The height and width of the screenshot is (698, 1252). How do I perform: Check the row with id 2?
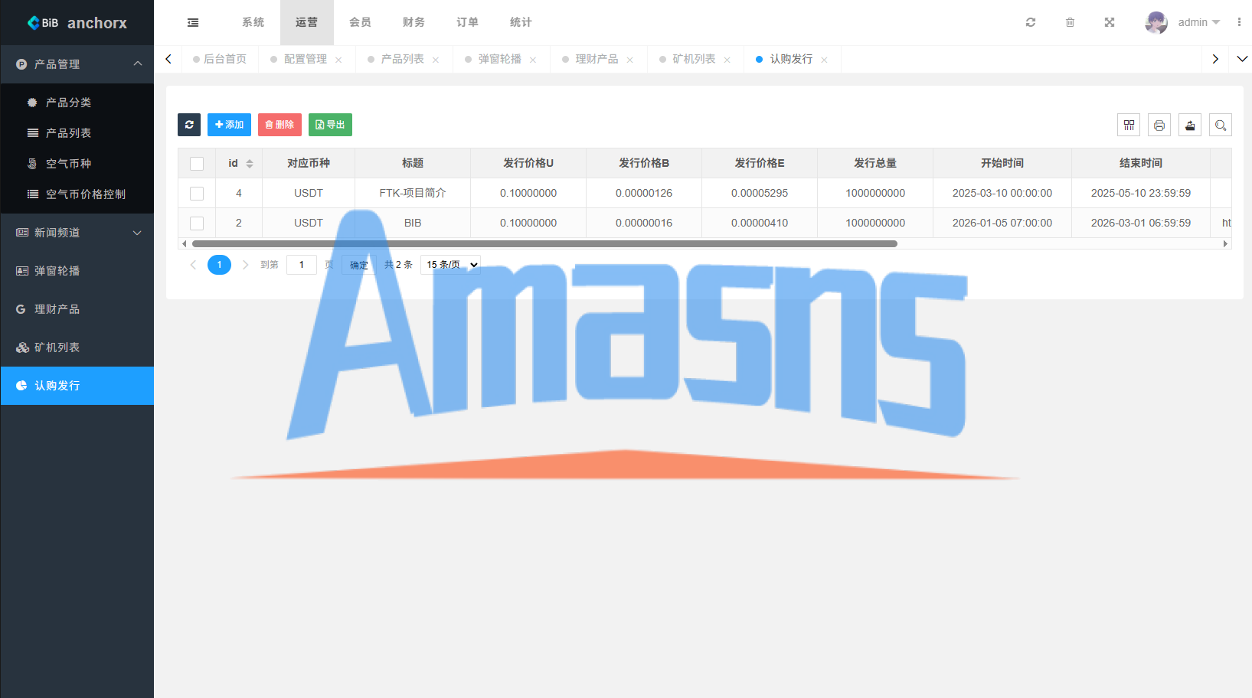[197, 223]
